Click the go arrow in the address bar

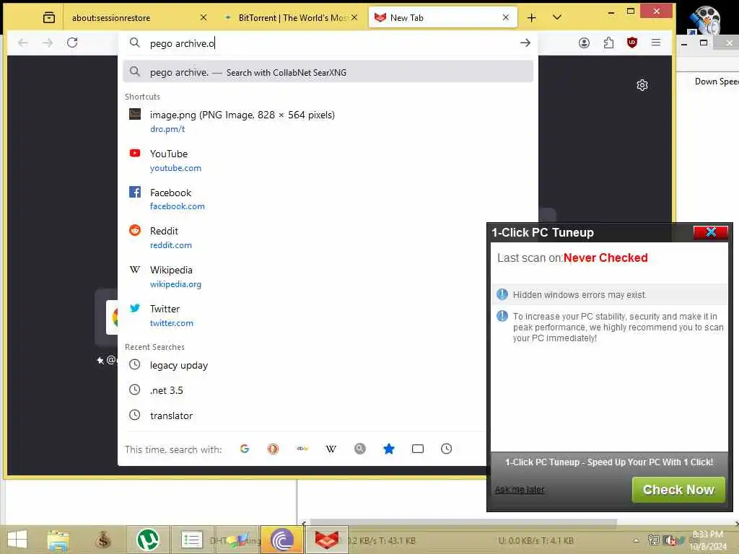coord(525,43)
